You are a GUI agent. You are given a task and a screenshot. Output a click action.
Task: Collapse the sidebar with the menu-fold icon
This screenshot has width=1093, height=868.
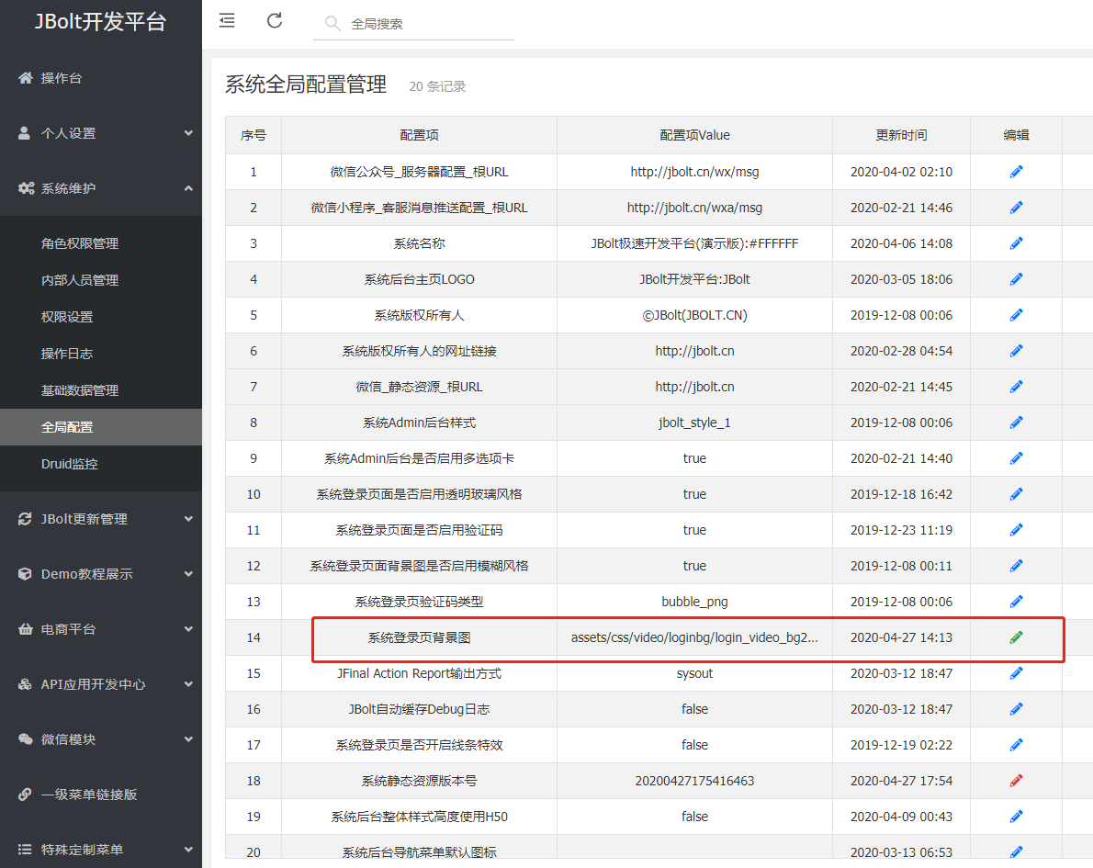tap(227, 21)
